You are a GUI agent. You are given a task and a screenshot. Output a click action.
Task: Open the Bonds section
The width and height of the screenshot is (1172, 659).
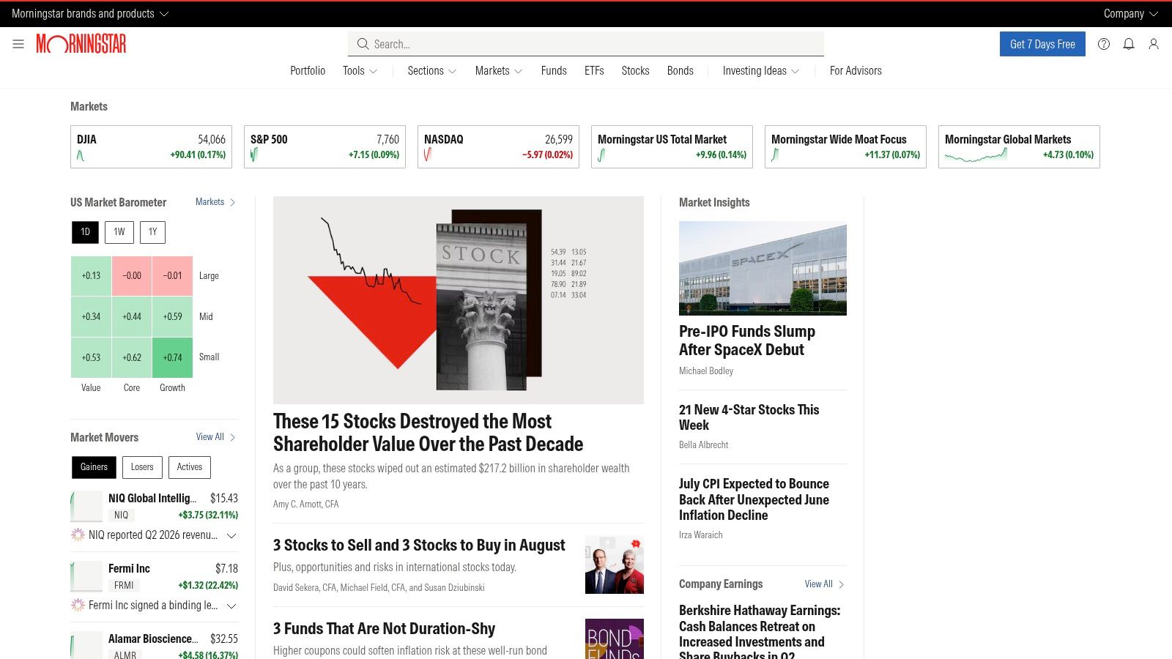[680, 71]
